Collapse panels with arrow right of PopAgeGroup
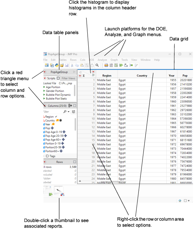194x231 pixels. point(74,72)
